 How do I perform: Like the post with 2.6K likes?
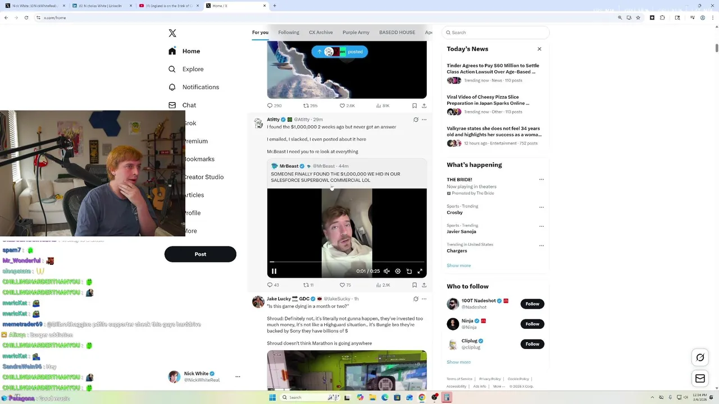[x=347, y=105]
